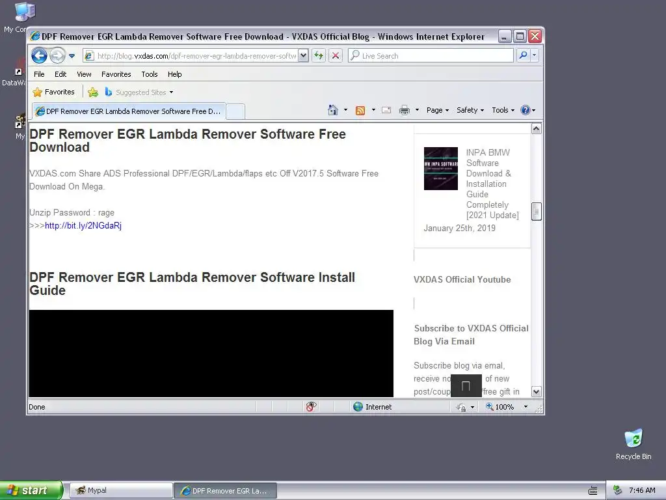Refresh the page with the green arrows icon
666x500 pixels.
point(319,56)
